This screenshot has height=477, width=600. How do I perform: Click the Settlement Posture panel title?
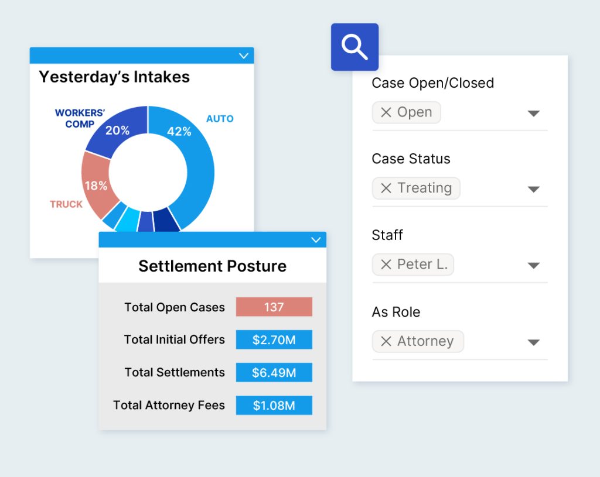212,266
